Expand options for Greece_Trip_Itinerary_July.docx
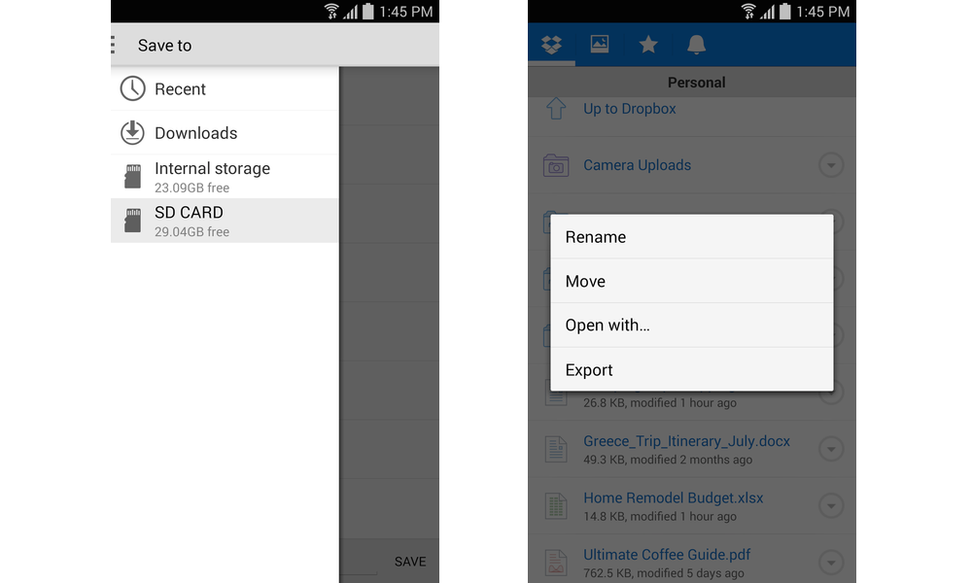The image size is (972, 583). pos(830,449)
